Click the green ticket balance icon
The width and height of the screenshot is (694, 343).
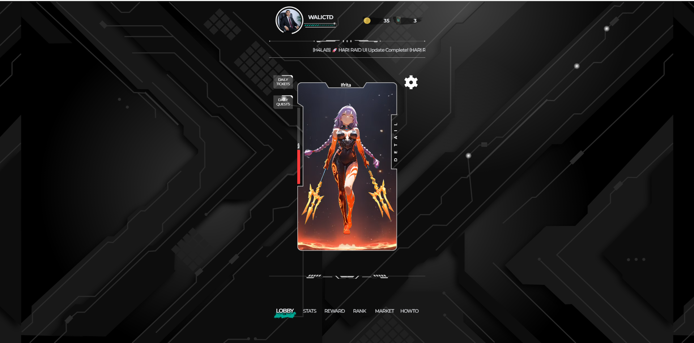[x=398, y=20]
